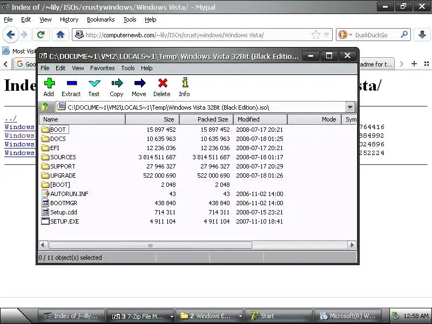
Task: Select the [BOOT] folder icon
Action: [45, 185]
